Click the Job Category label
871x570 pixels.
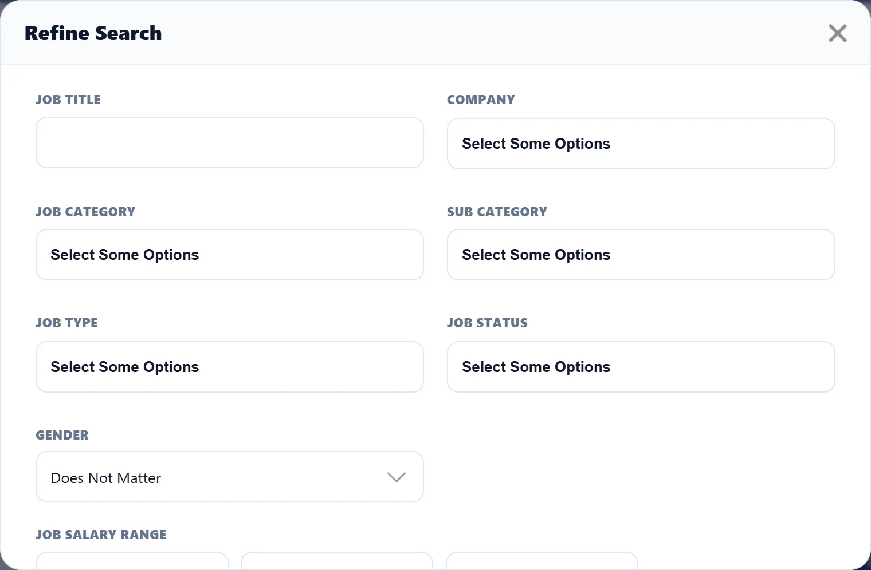pos(85,212)
